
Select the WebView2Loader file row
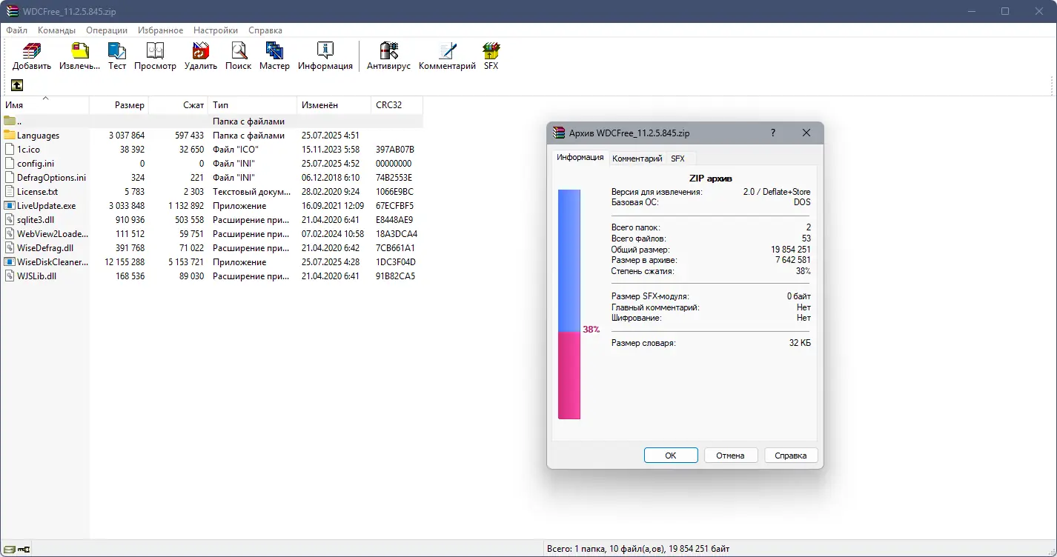click(212, 233)
